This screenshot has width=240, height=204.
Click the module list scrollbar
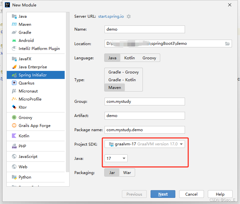[68, 92]
